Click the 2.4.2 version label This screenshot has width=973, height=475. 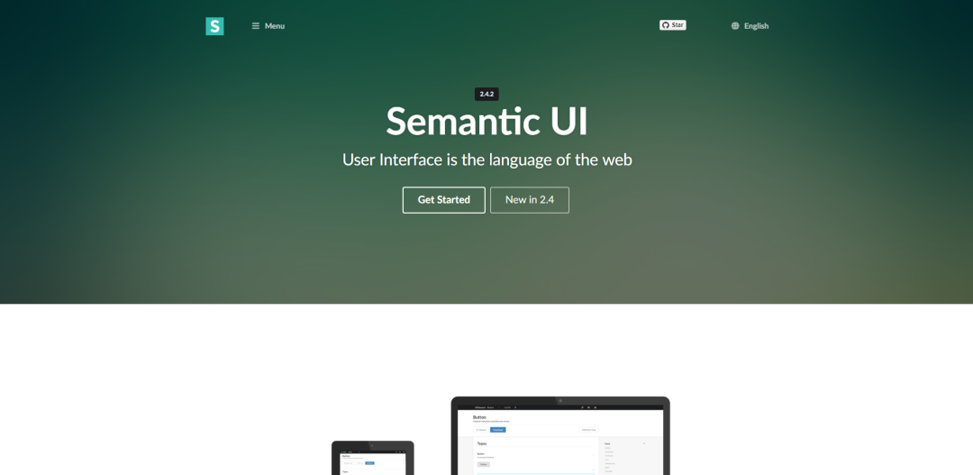pyautogui.click(x=486, y=95)
